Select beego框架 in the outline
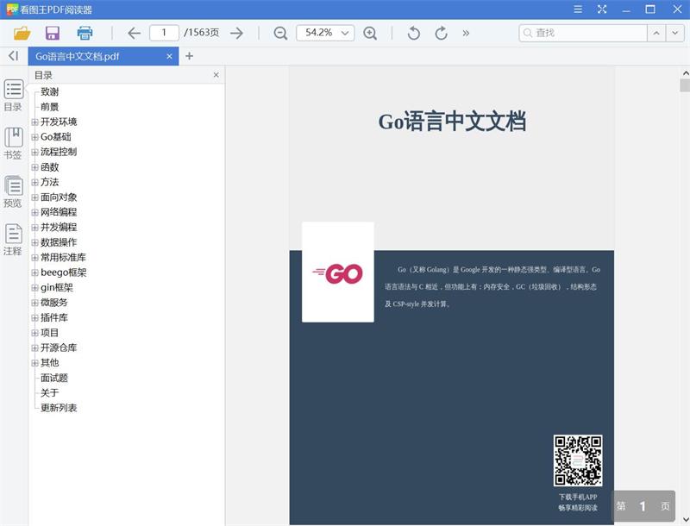 64,272
